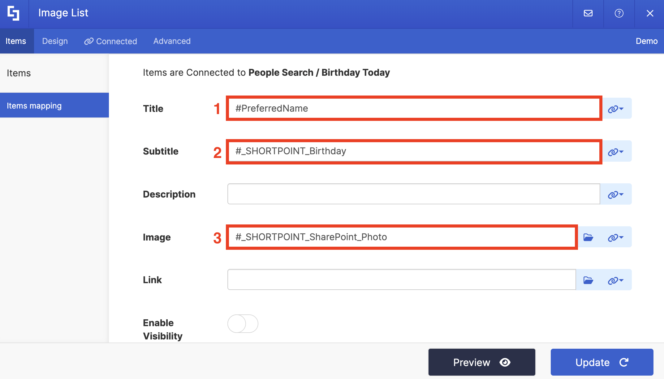Viewport: 664px width, 379px height.
Task: Toggle the Enable Visibility switch
Action: point(243,323)
